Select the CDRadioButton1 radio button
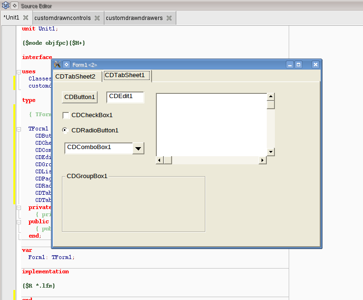The image size is (363, 300). 66,130
